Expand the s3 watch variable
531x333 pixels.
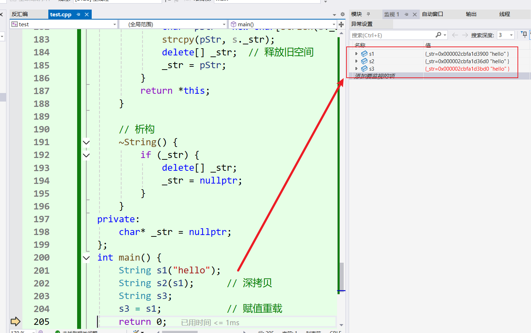(x=356, y=69)
